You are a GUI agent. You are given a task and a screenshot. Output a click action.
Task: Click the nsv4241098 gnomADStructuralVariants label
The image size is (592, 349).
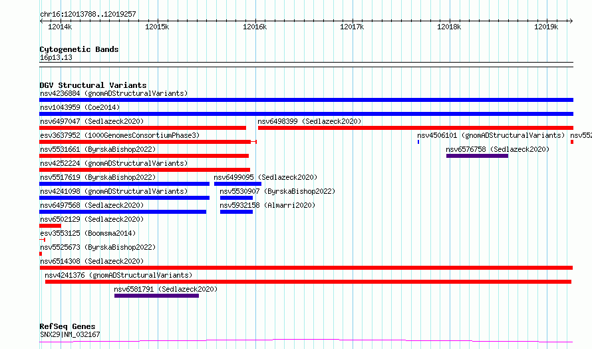pos(114,191)
